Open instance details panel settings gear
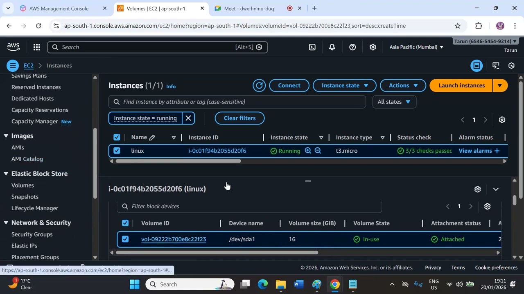This screenshot has width=524, height=294. pos(477,189)
